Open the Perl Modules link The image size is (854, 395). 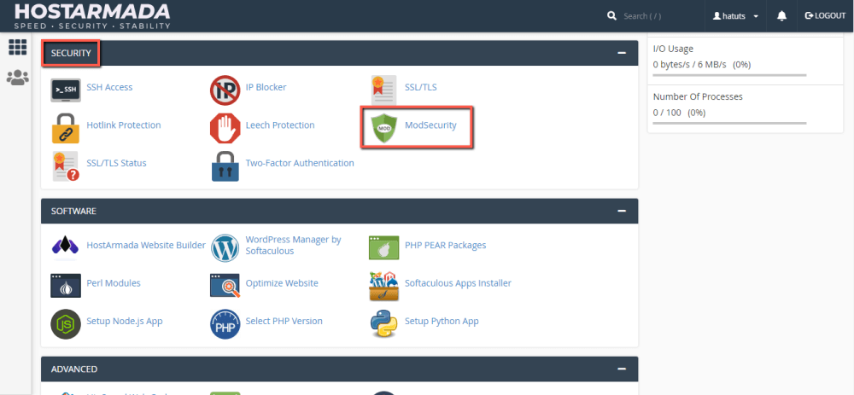coord(114,283)
